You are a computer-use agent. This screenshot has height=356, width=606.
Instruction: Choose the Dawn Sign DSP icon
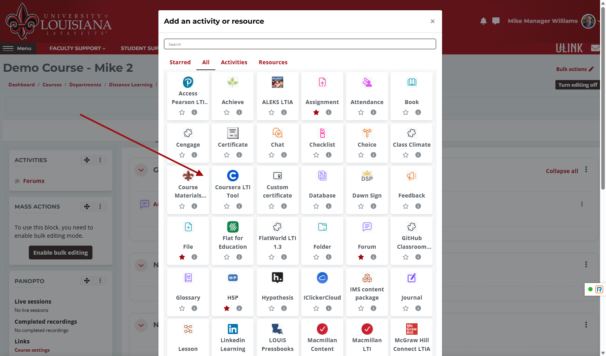click(x=367, y=175)
